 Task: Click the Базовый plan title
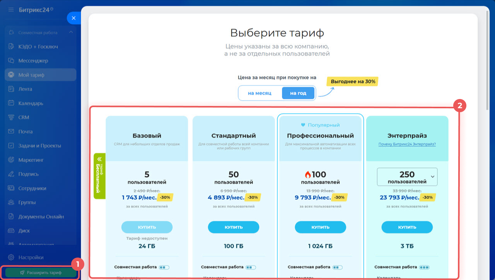[x=147, y=136]
